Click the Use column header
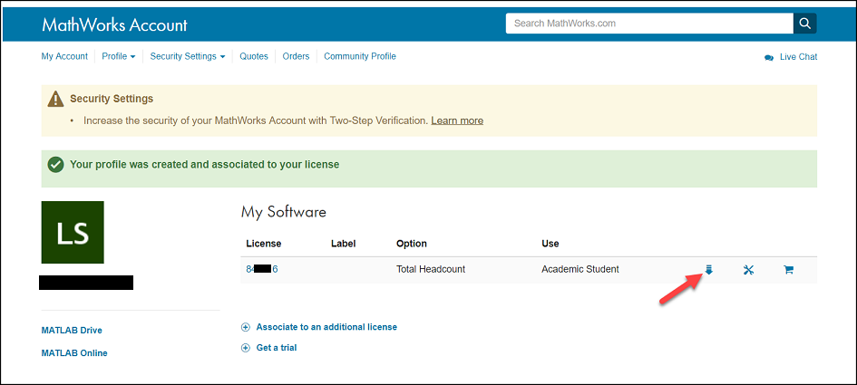The height and width of the screenshot is (385, 857). [x=550, y=244]
